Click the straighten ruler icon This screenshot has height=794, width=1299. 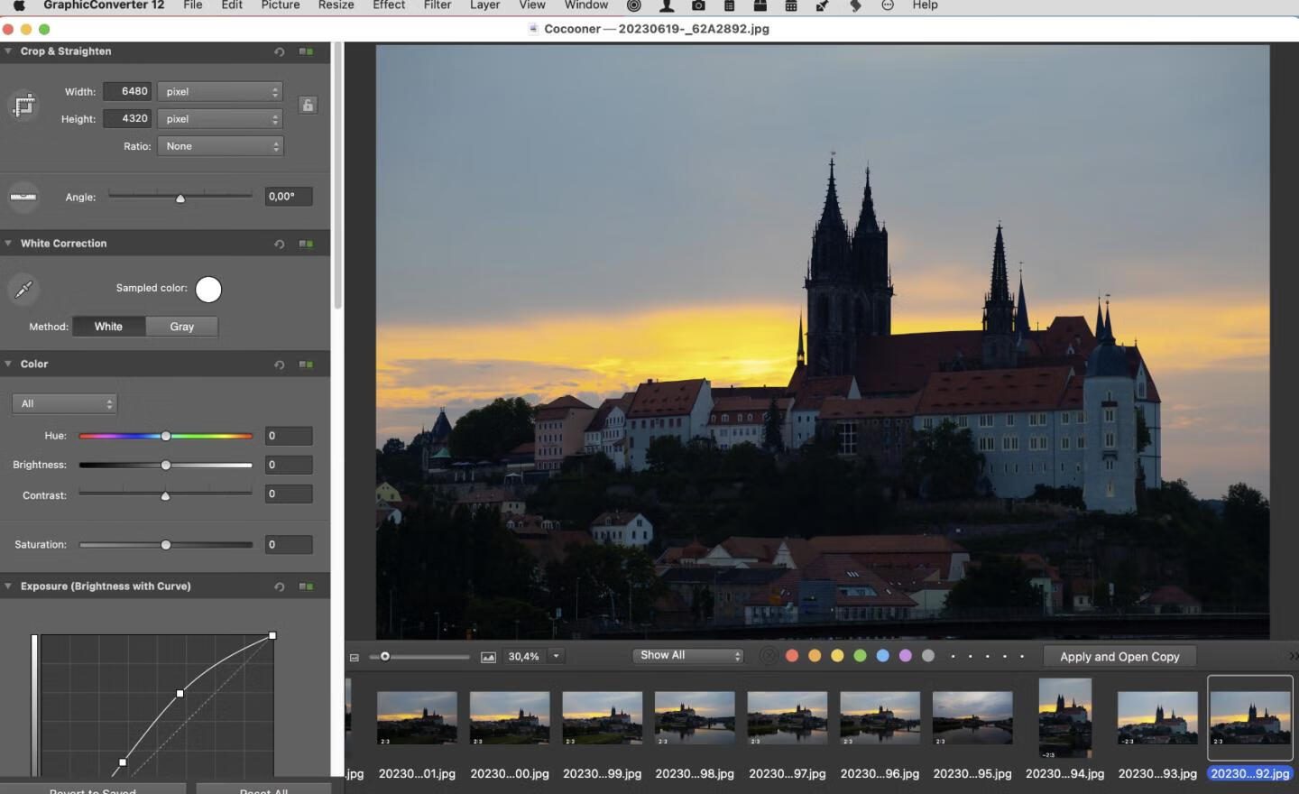[23, 197]
